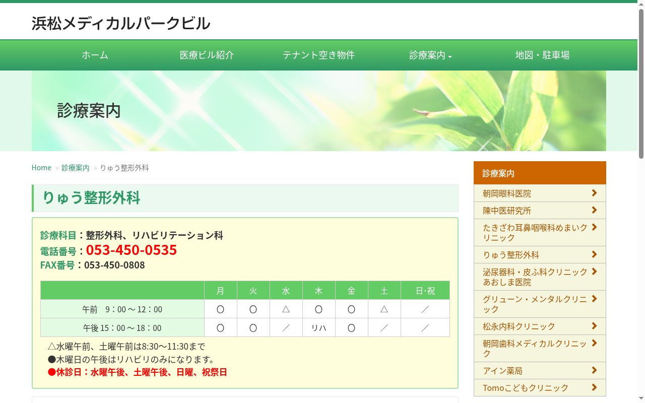The height and width of the screenshot is (403, 645).
Task: Click chevron beside グリューン・メンタルクリニック
Action: (594, 299)
